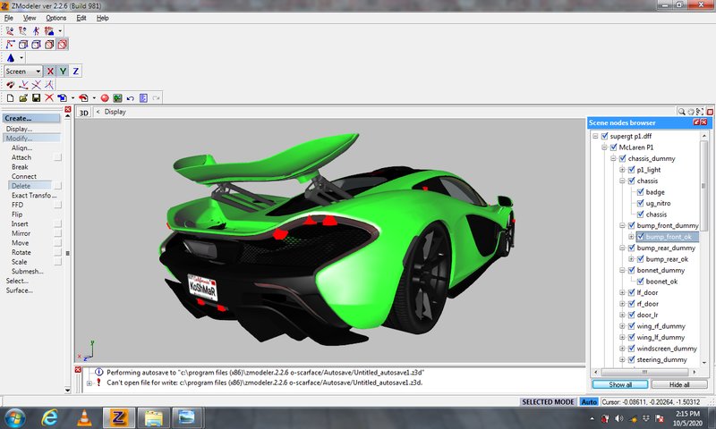Screen dimensions: 716x429
Task: Uncheck the supergt p1.dff node checkbox
Action: 605,136
